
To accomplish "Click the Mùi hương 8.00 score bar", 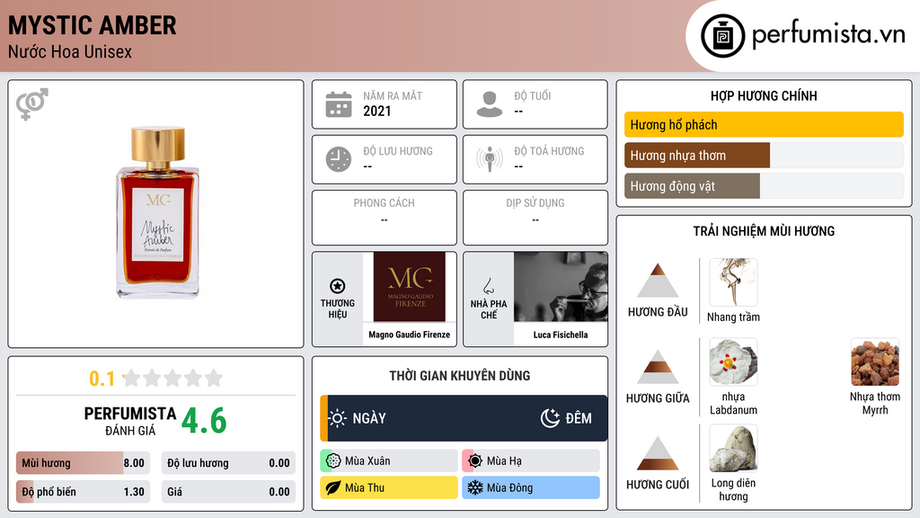I will point(84,463).
